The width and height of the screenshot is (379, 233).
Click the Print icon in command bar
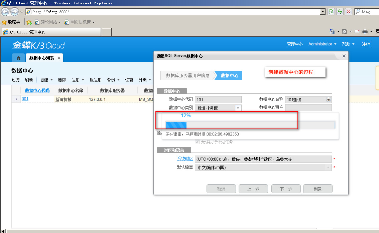(x=365, y=31)
